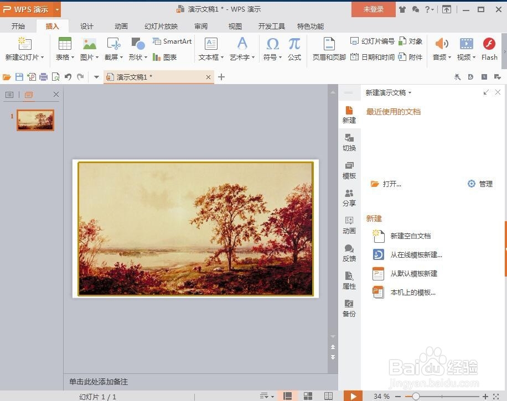Click the WordArt (艺术字) icon
Screen dimensions: 507x401
tap(242, 43)
